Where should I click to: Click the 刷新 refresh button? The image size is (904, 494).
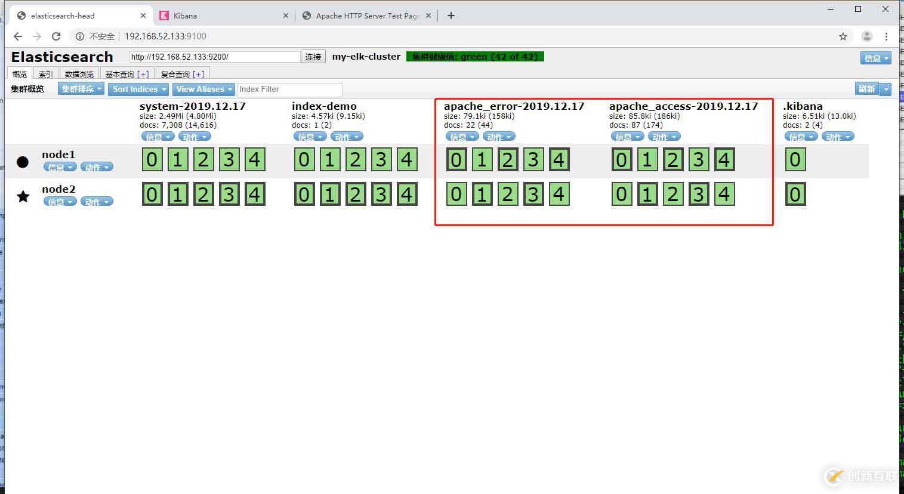tap(867, 89)
